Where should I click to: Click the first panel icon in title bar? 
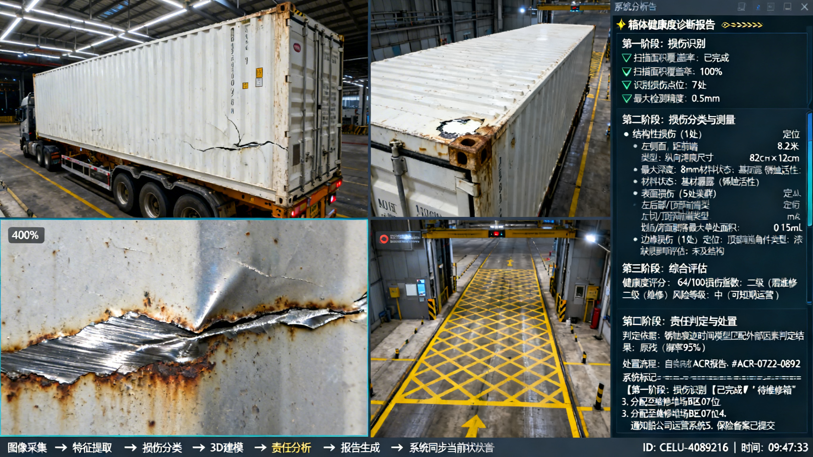click(741, 7)
